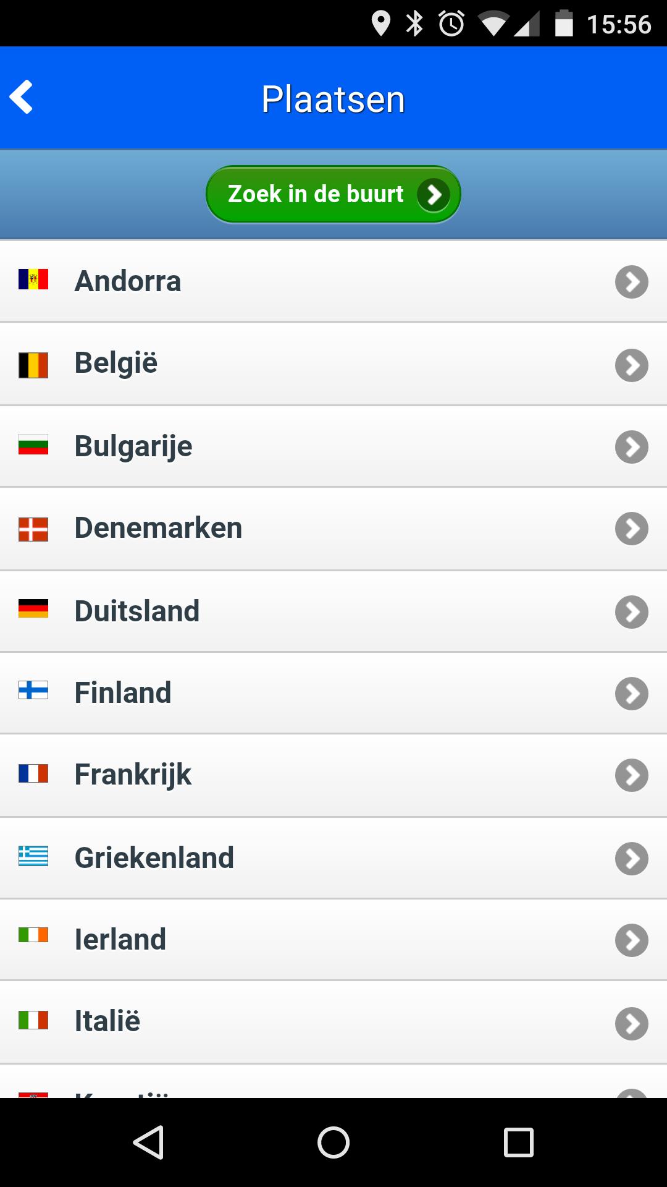Image resolution: width=667 pixels, height=1187 pixels.
Task: Choose Griekenland in the places list
Action: (154, 858)
